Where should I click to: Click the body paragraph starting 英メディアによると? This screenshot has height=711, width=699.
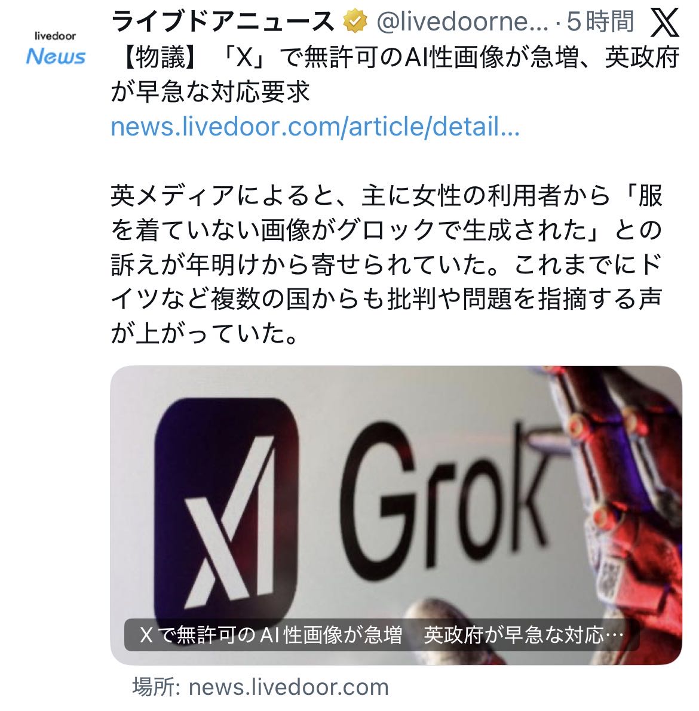[x=387, y=264]
